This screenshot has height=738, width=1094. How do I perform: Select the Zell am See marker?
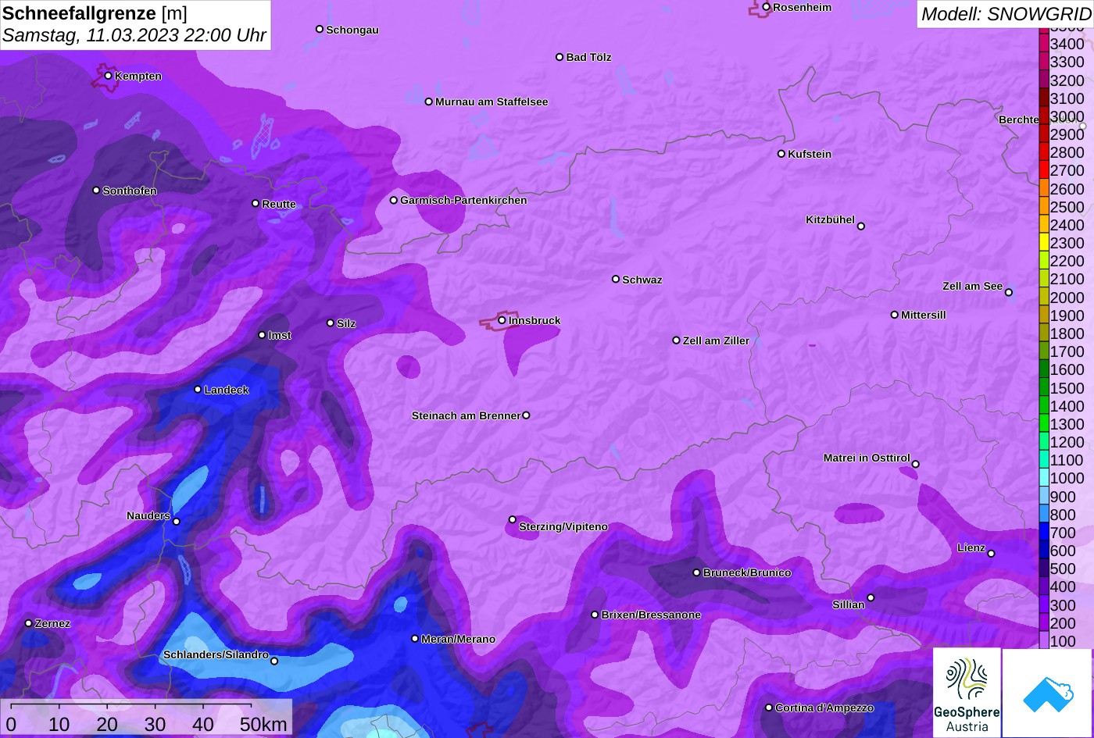click(1008, 293)
